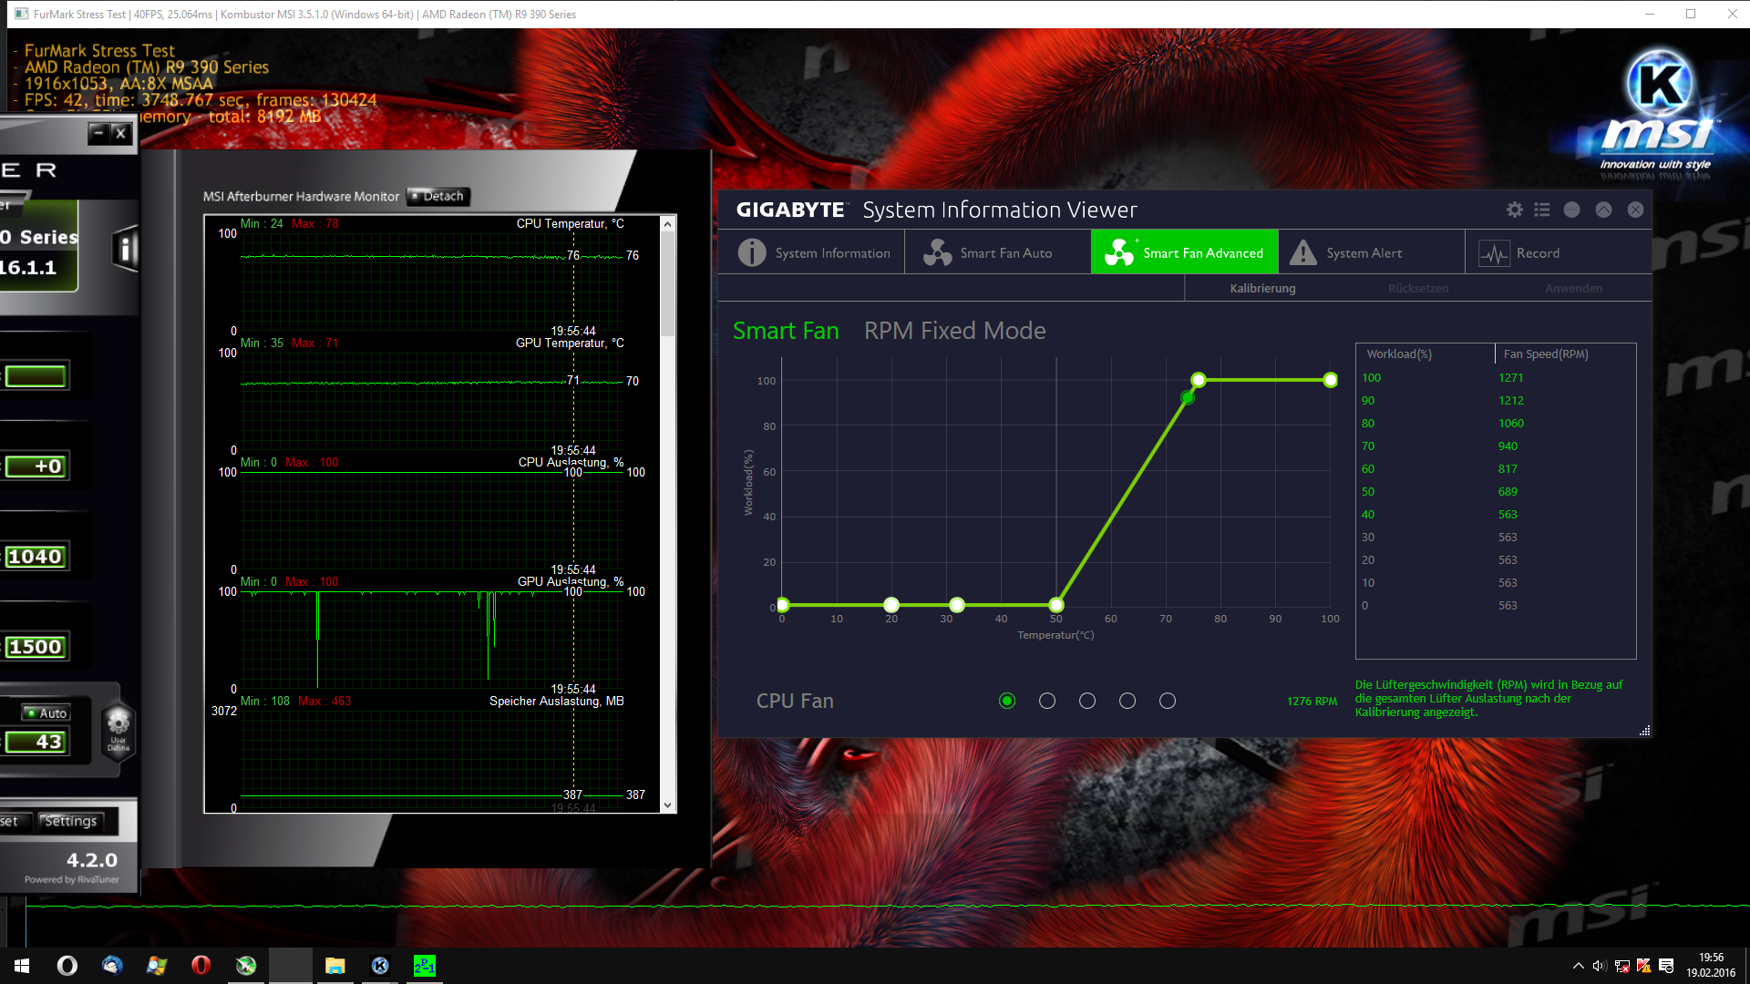Viewport: 1750px width, 984px height.
Task: Click the list view icon in SIV header
Action: (1541, 210)
